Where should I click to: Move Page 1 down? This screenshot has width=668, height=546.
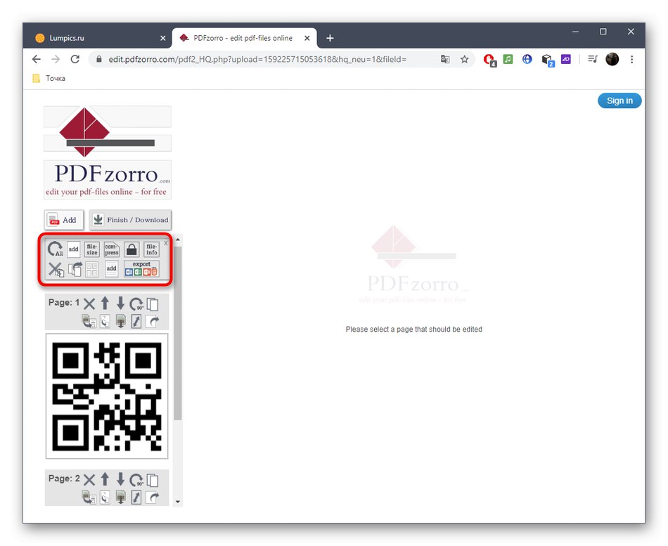[120, 304]
